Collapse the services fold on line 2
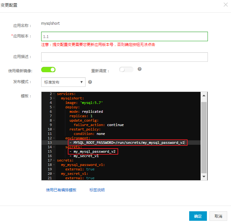This screenshot has width=231, height=223. pyautogui.click(x=54, y=94)
